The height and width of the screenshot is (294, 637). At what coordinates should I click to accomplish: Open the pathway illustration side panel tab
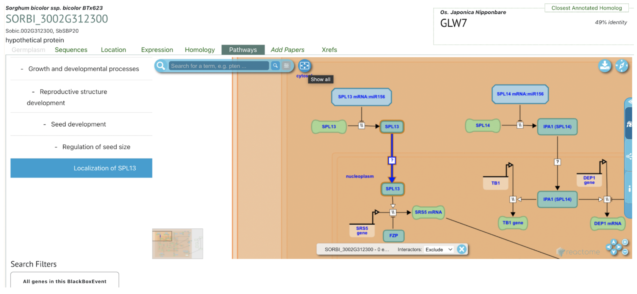[629, 124]
